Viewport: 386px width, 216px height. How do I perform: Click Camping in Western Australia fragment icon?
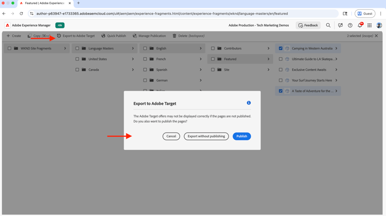287,48
